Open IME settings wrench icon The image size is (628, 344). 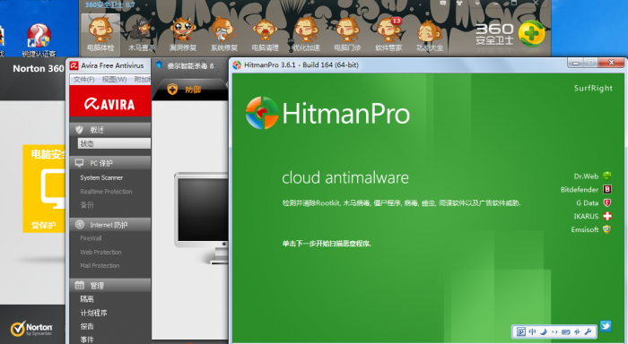(589, 331)
